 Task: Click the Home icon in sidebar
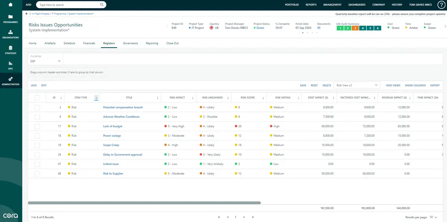coord(10,5)
